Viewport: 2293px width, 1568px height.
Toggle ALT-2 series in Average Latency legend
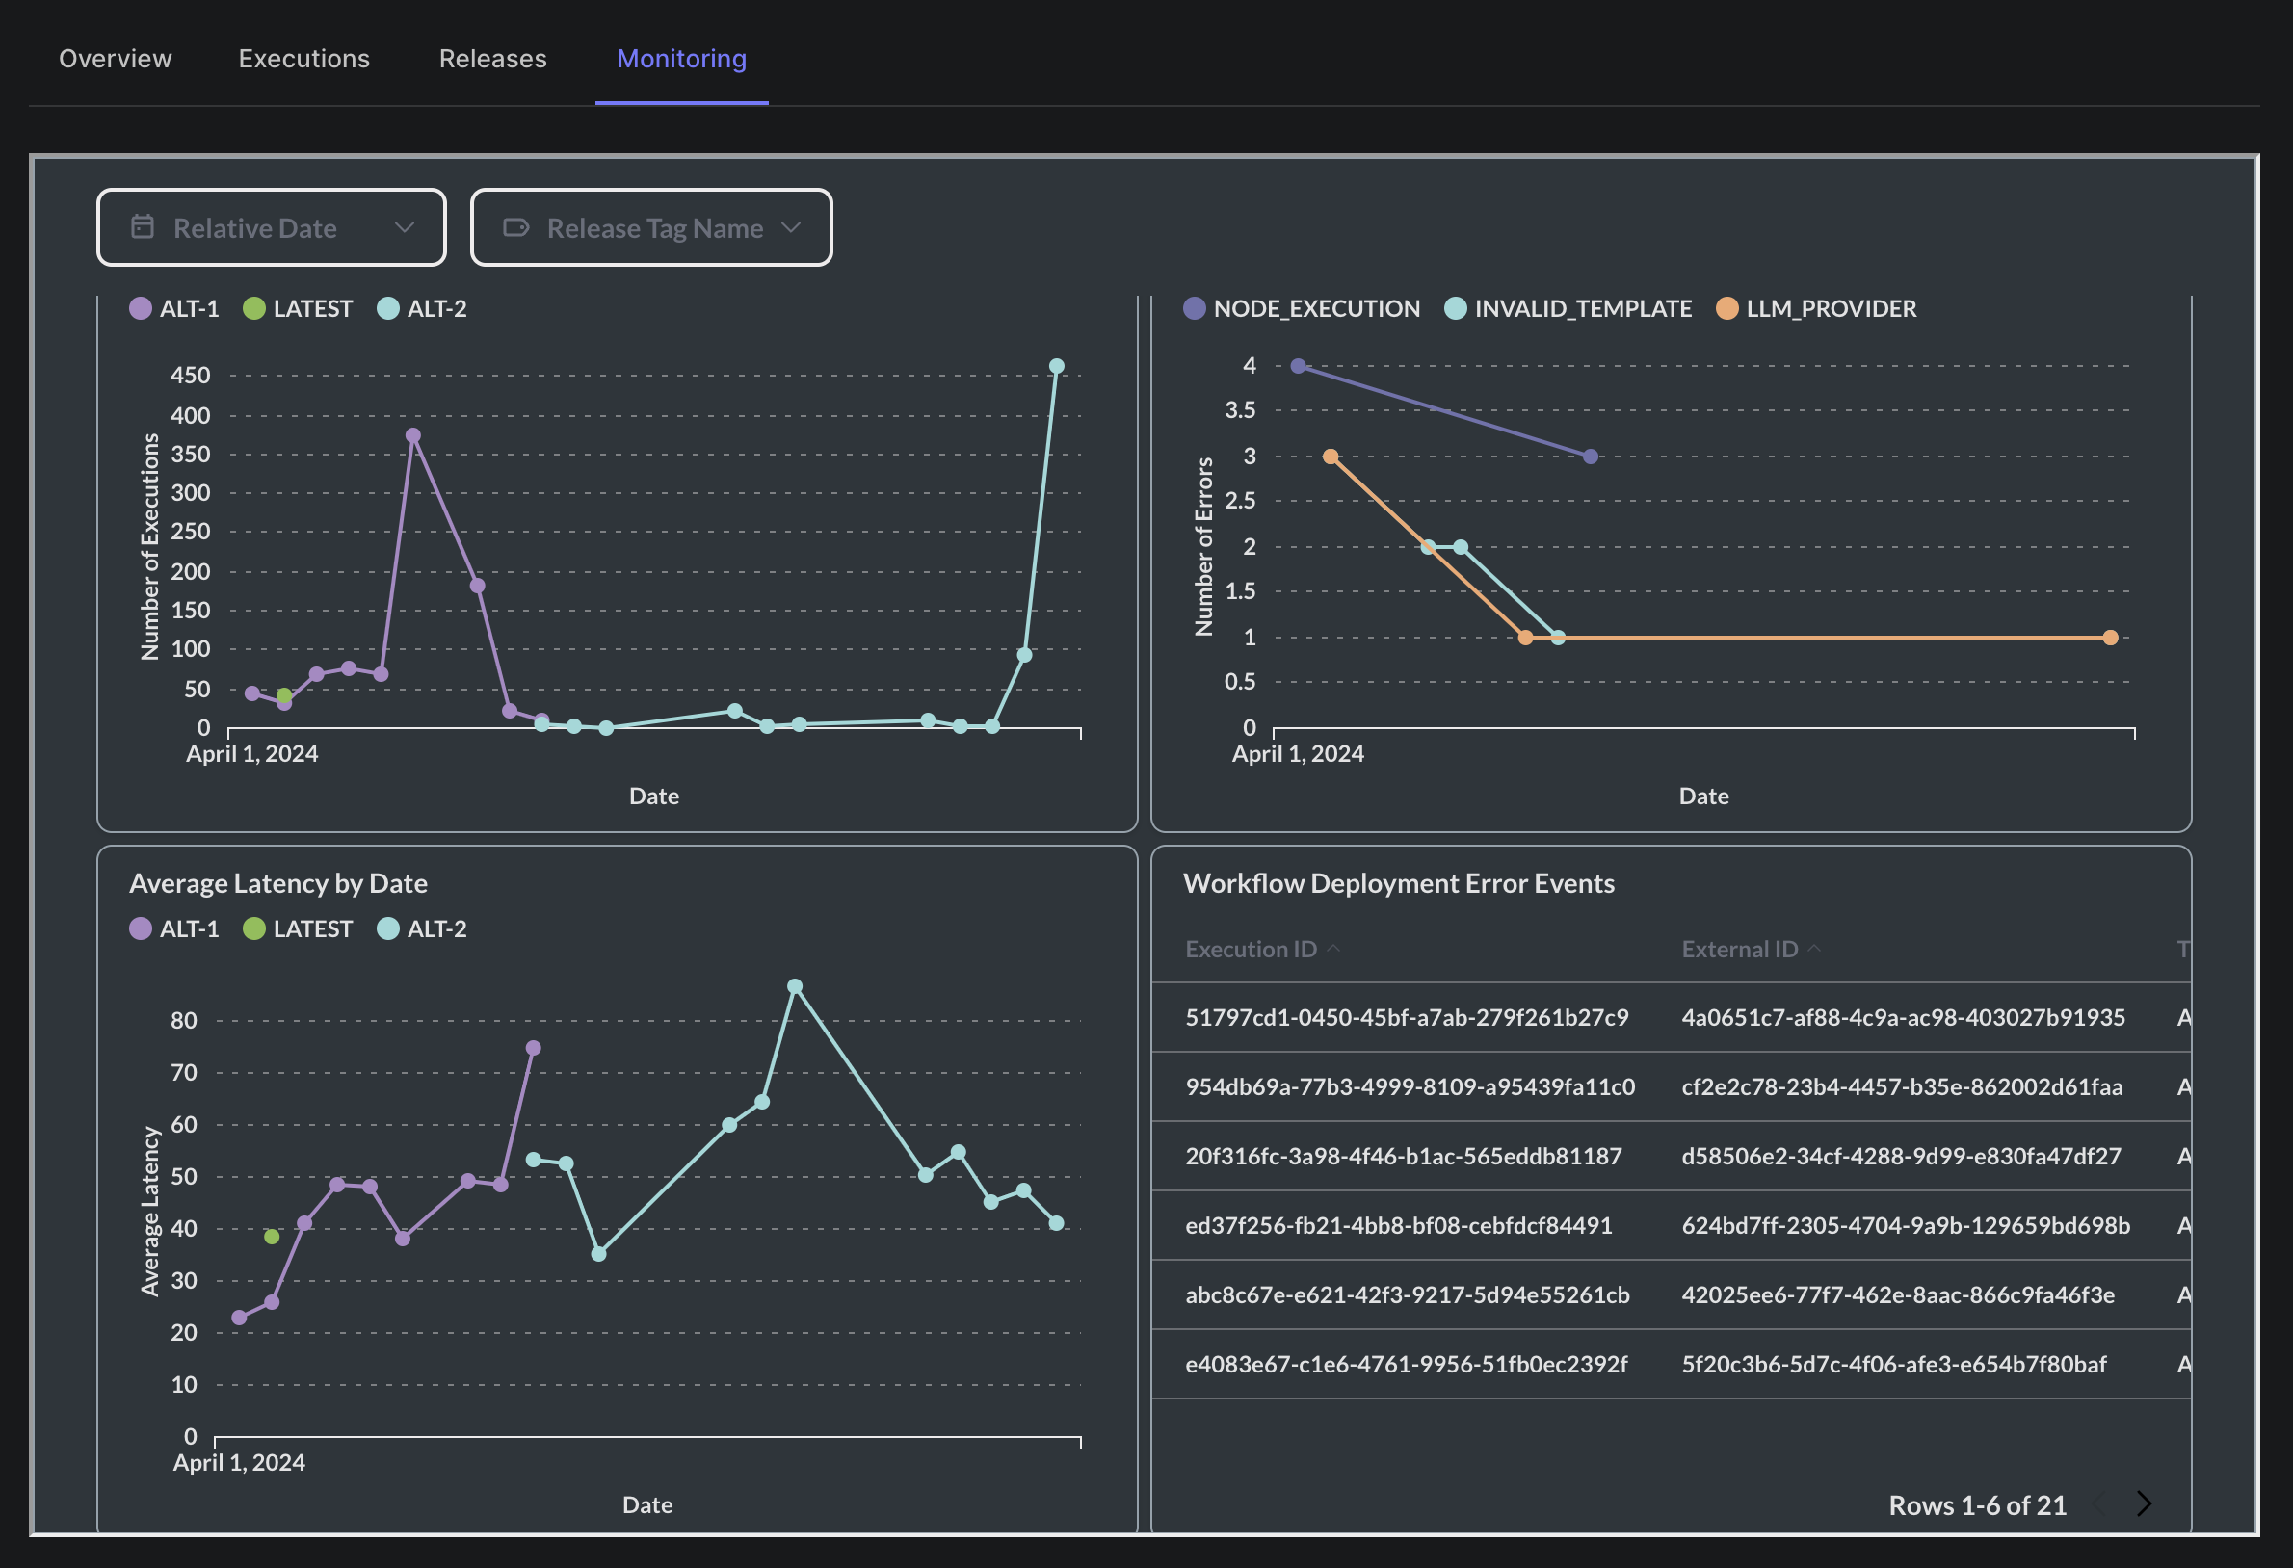422,929
